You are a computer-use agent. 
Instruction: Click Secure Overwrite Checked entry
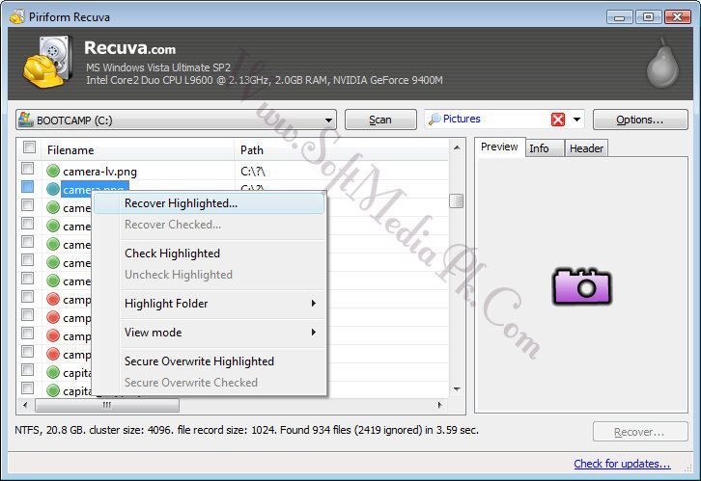point(210,383)
